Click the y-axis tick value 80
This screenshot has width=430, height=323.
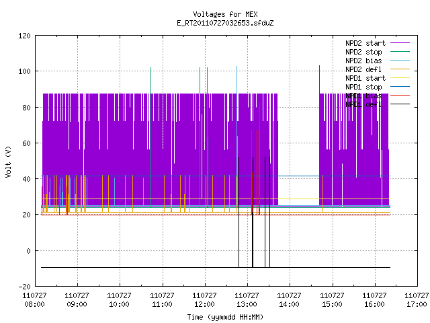27,108
